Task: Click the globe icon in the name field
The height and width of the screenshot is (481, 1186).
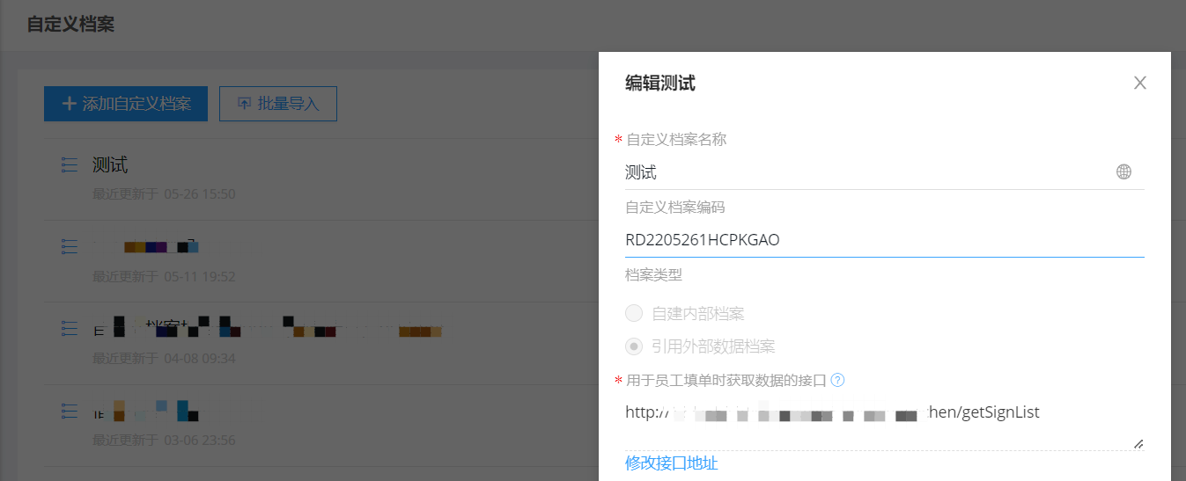Action: (x=1123, y=172)
